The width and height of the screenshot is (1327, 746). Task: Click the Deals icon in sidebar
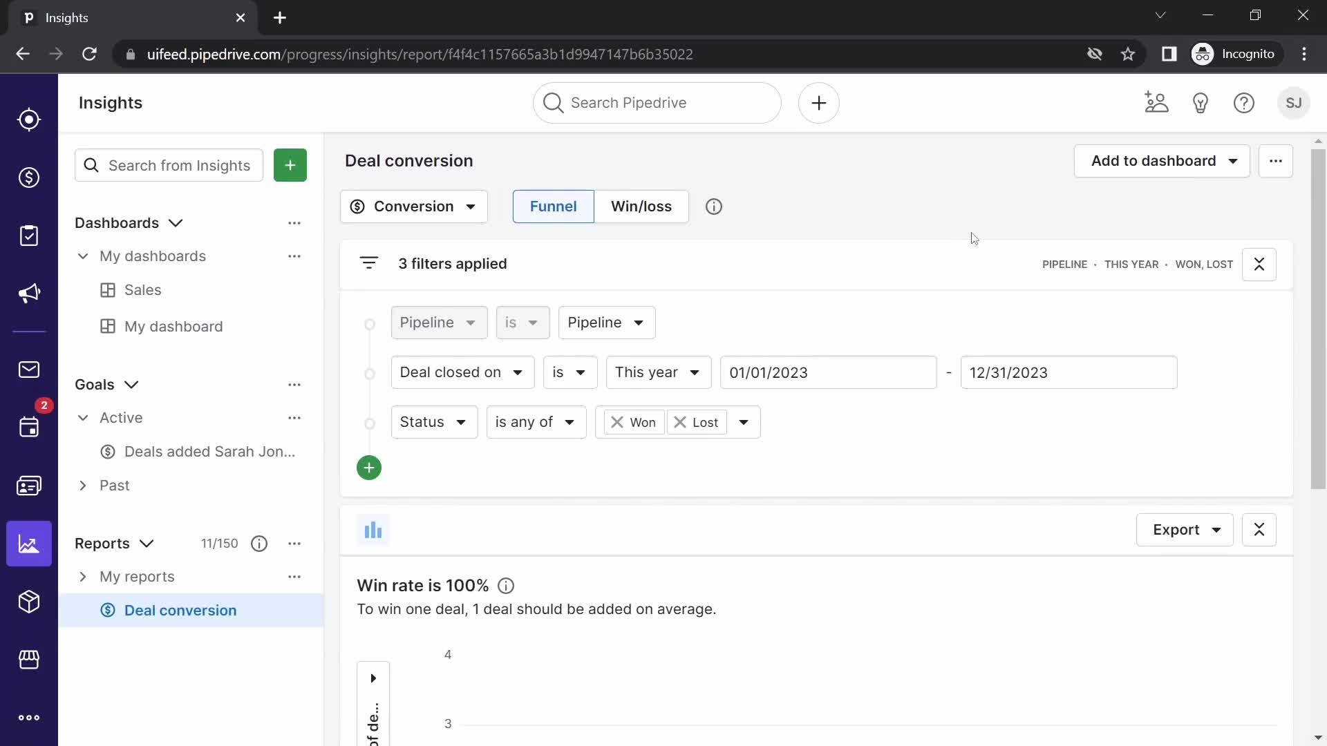click(x=29, y=178)
